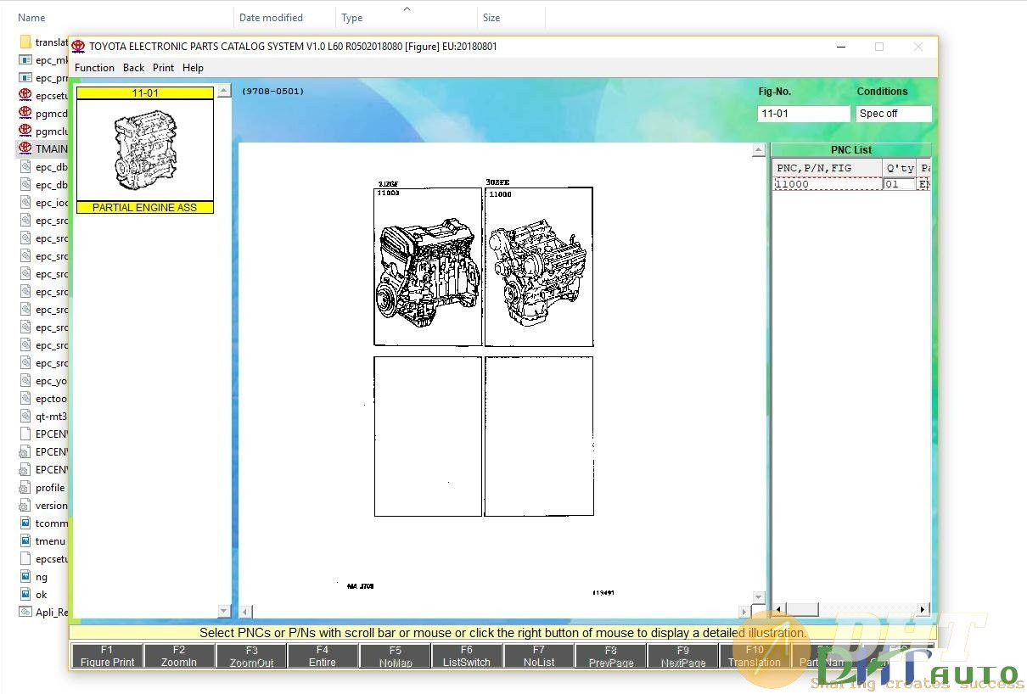This screenshot has width=1027, height=694.
Task: Sort File Explorer by the Type column
Action: 351,17
